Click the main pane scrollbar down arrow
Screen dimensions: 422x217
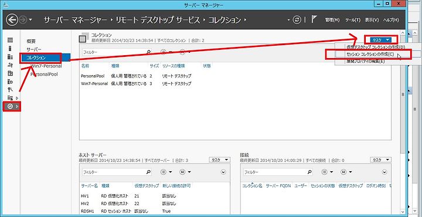pyautogui.click(x=403, y=212)
